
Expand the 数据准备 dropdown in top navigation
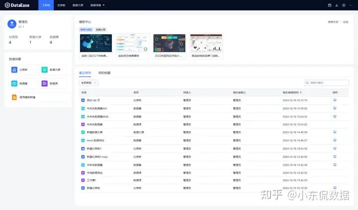click(97, 5)
